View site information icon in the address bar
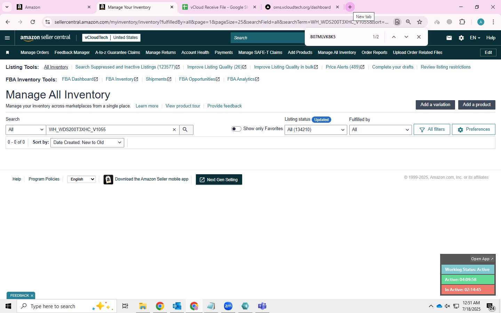Image resolution: width=501 pixels, height=313 pixels. point(48,22)
